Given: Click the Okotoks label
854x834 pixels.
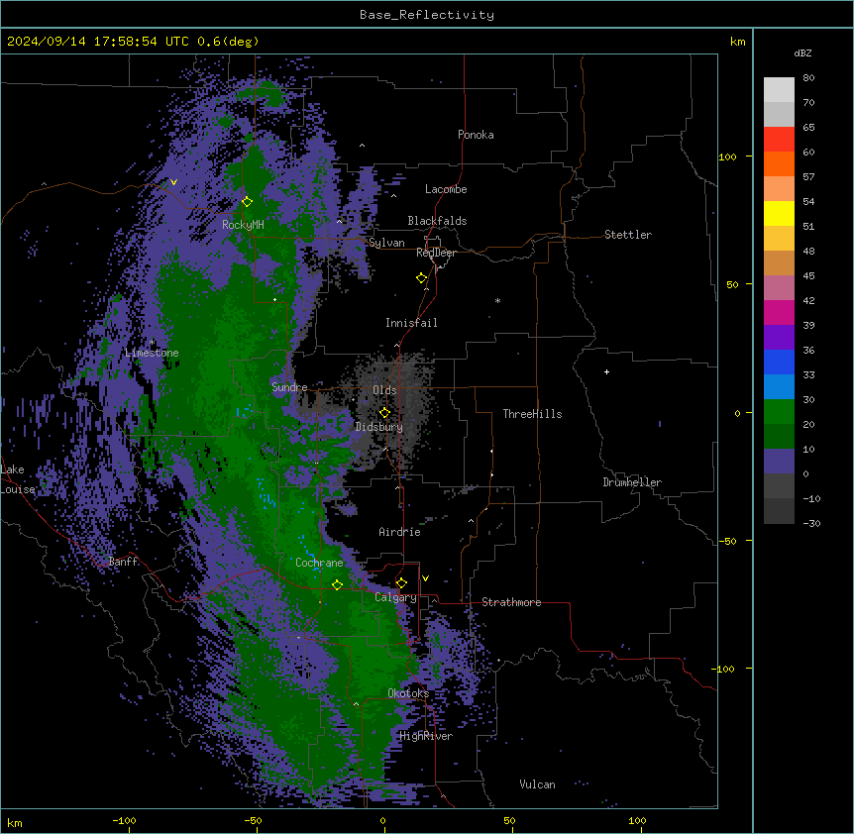Looking at the screenshot, I should [x=408, y=693].
